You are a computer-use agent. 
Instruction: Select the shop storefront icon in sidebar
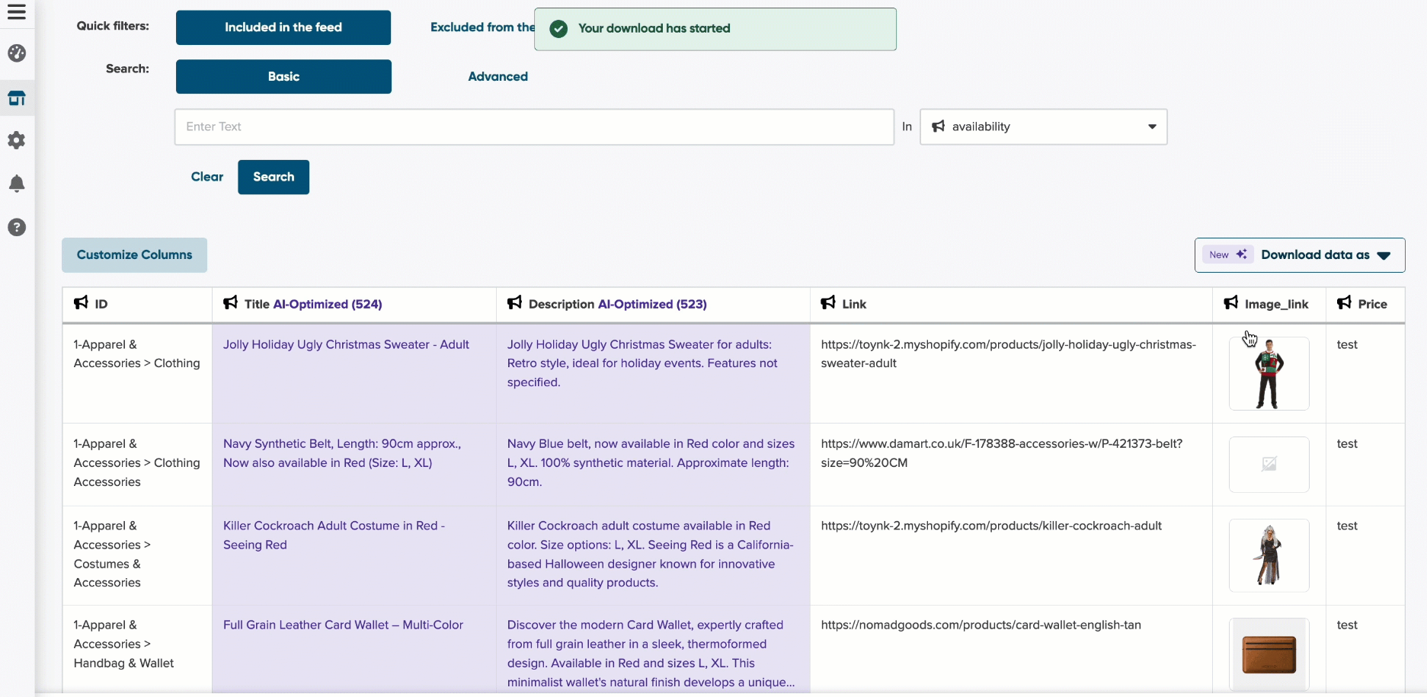click(x=17, y=98)
